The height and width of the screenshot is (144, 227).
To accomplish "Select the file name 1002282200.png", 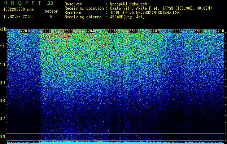I will coord(19,10).
